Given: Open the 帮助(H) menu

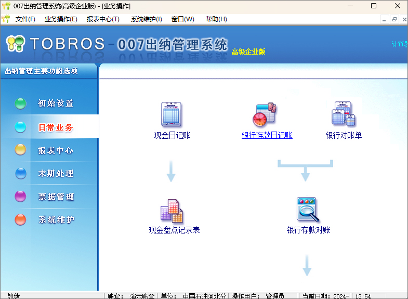Looking at the screenshot, I should pyautogui.click(x=216, y=19).
